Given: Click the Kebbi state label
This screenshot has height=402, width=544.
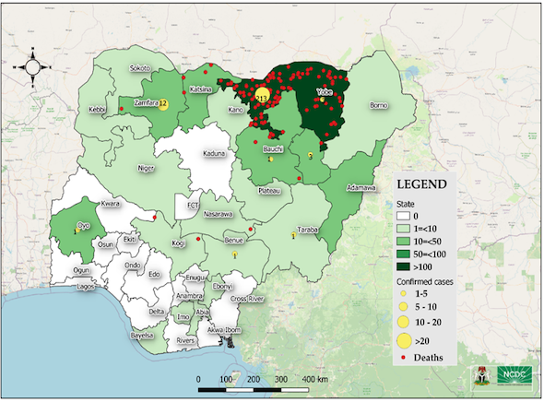Looking at the screenshot, I should click(97, 110).
